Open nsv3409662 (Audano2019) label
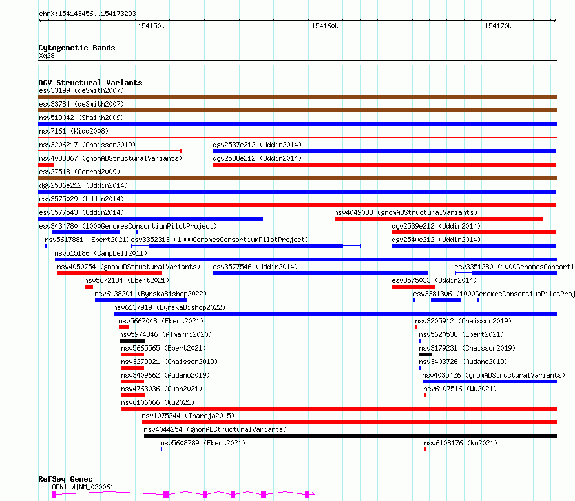This screenshot has width=575, height=501. coord(165,375)
